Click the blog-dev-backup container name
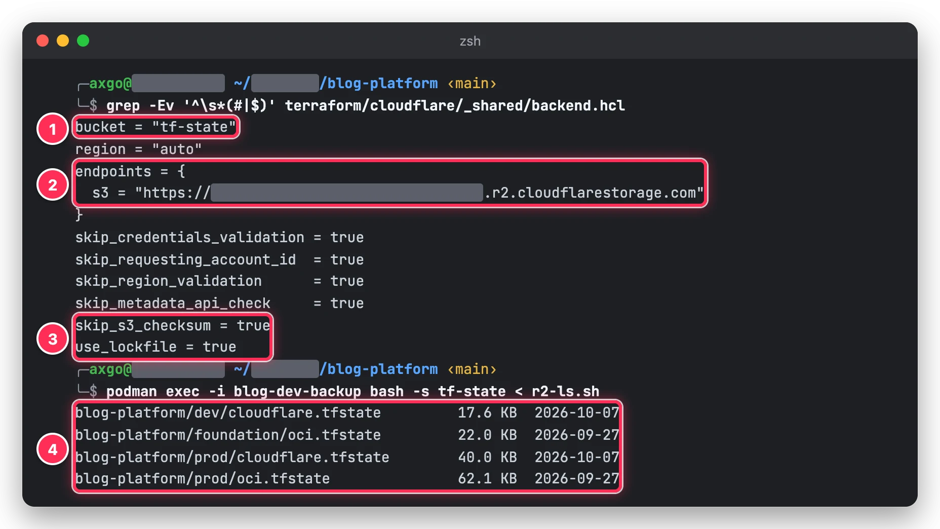Screen dimensions: 940x529 (x=297, y=391)
